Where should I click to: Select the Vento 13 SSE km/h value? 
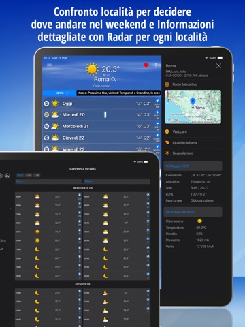[x=205, y=247]
